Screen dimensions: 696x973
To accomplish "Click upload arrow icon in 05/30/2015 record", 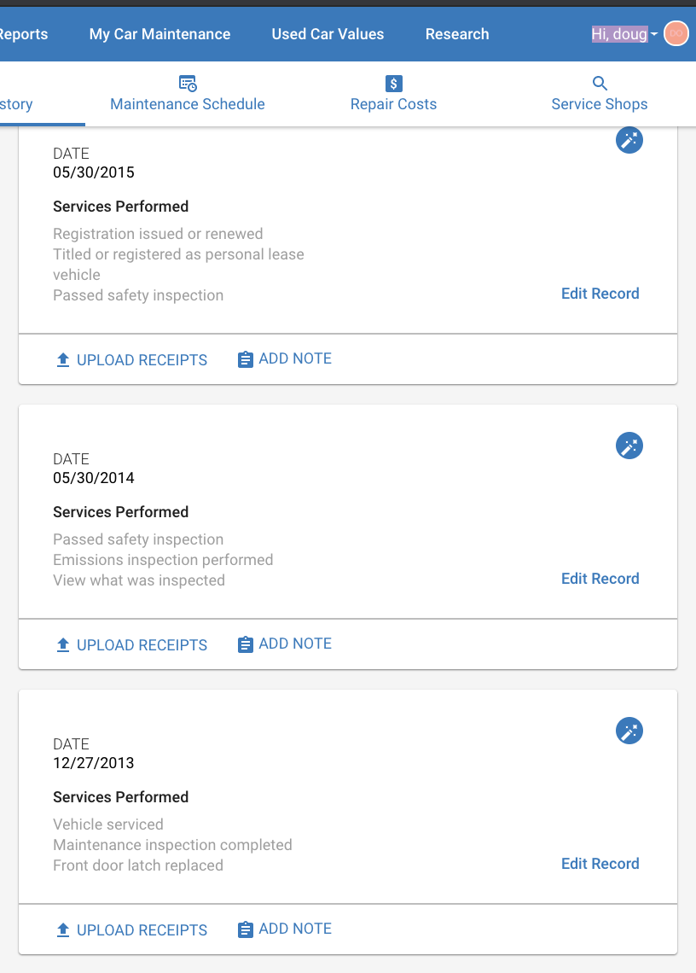I will 62,360.
